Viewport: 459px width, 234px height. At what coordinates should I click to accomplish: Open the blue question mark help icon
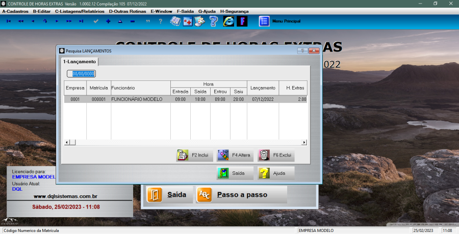tap(214, 21)
